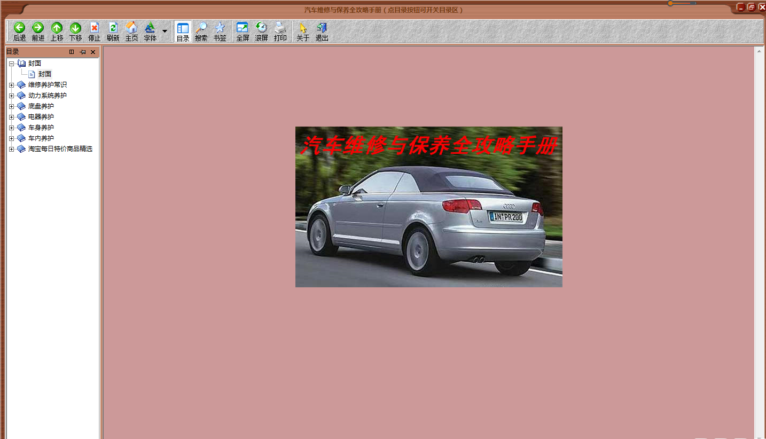Select 淘宝每日特价商品精选 in the tree
This screenshot has width=766, height=439.
[60, 149]
